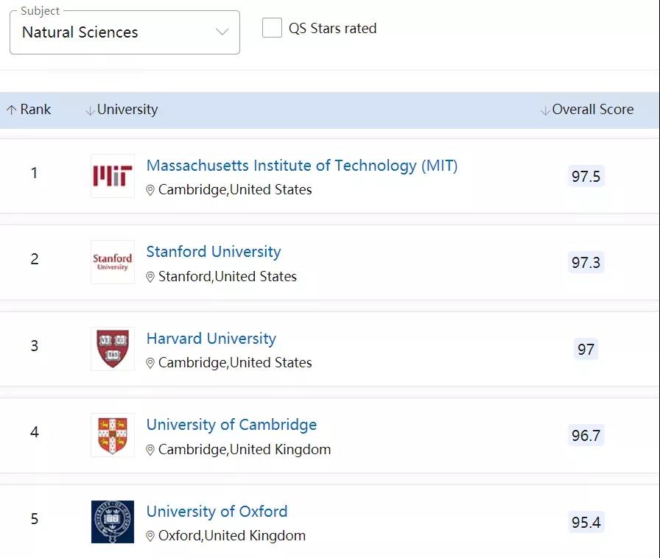
Task: Click the location pin beside Oxford, United Kingdom
Action: pyautogui.click(x=150, y=536)
